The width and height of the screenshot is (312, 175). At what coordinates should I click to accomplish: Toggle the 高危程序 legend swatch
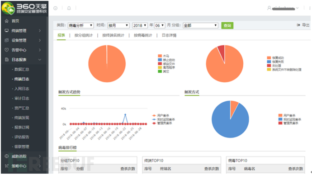click(160, 67)
